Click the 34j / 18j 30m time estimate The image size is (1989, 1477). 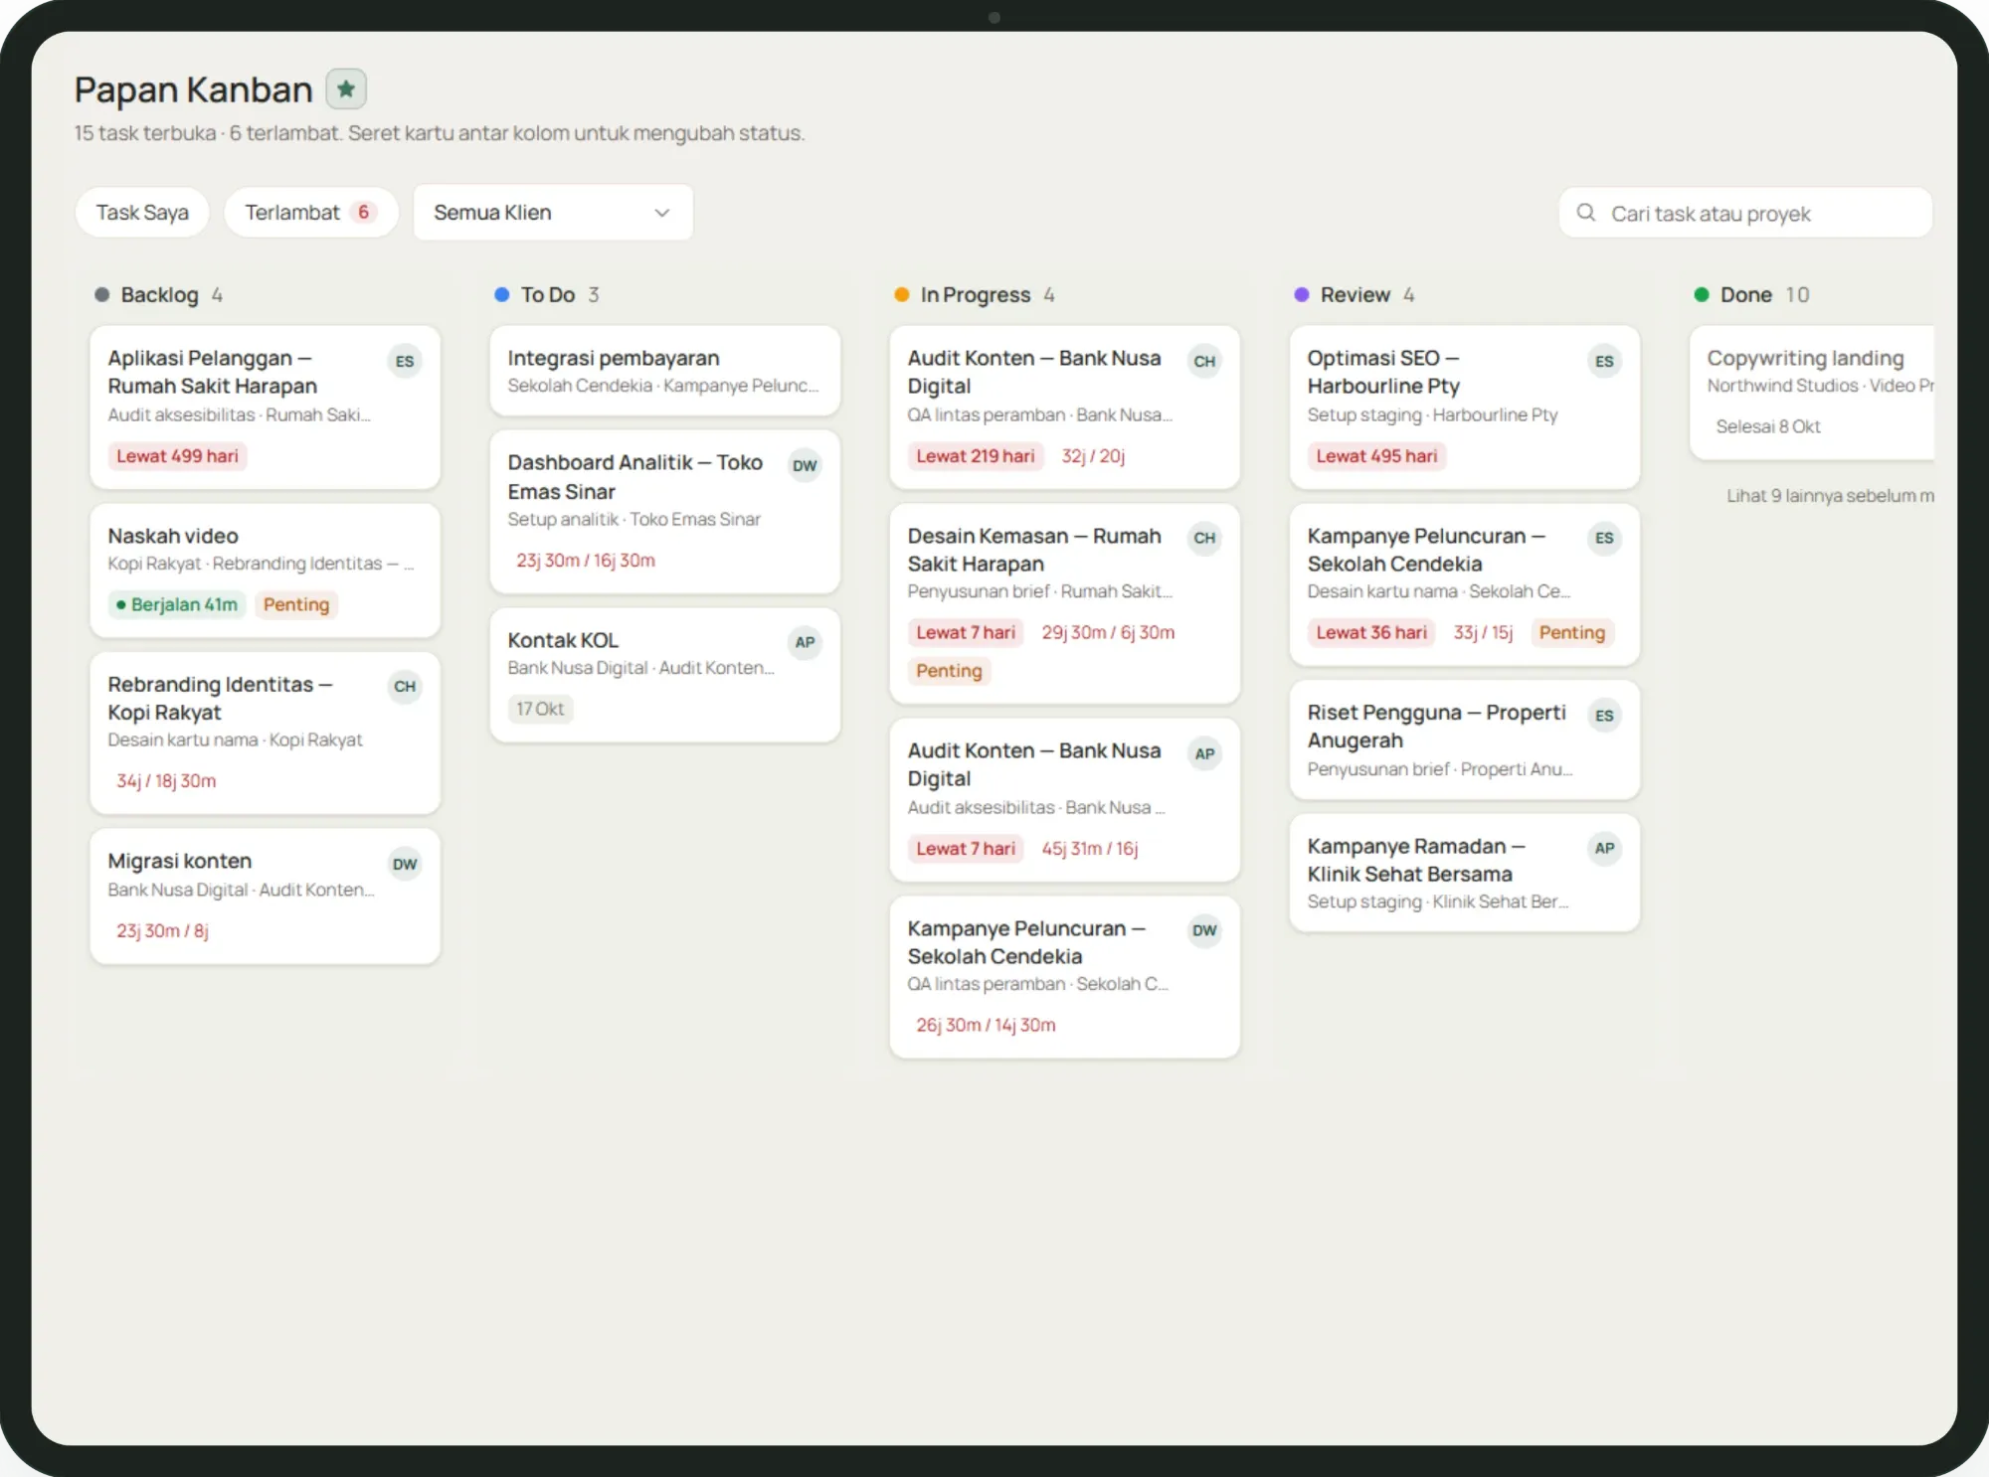tap(166, 781)
